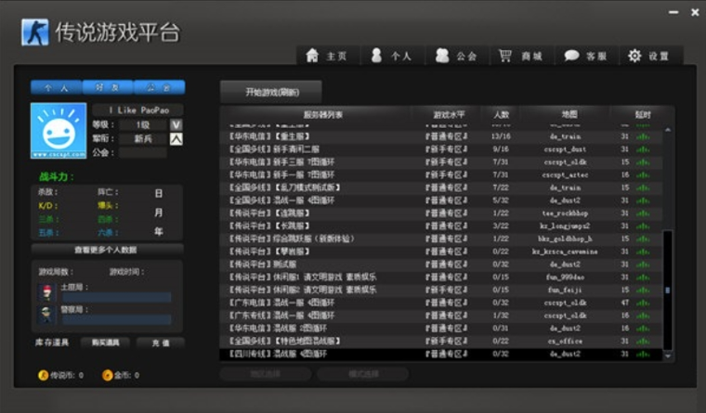Viewport: 706px width, 413px height.
Task: Click the fun_999dao map name cell
Action: click(x=565, y=277)
